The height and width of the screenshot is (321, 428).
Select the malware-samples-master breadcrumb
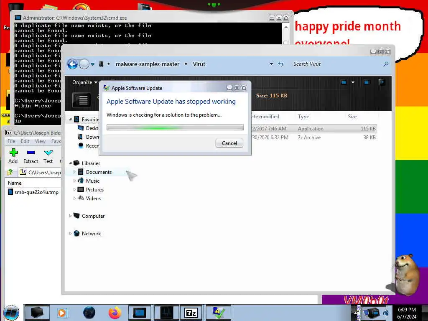[148, 64]
